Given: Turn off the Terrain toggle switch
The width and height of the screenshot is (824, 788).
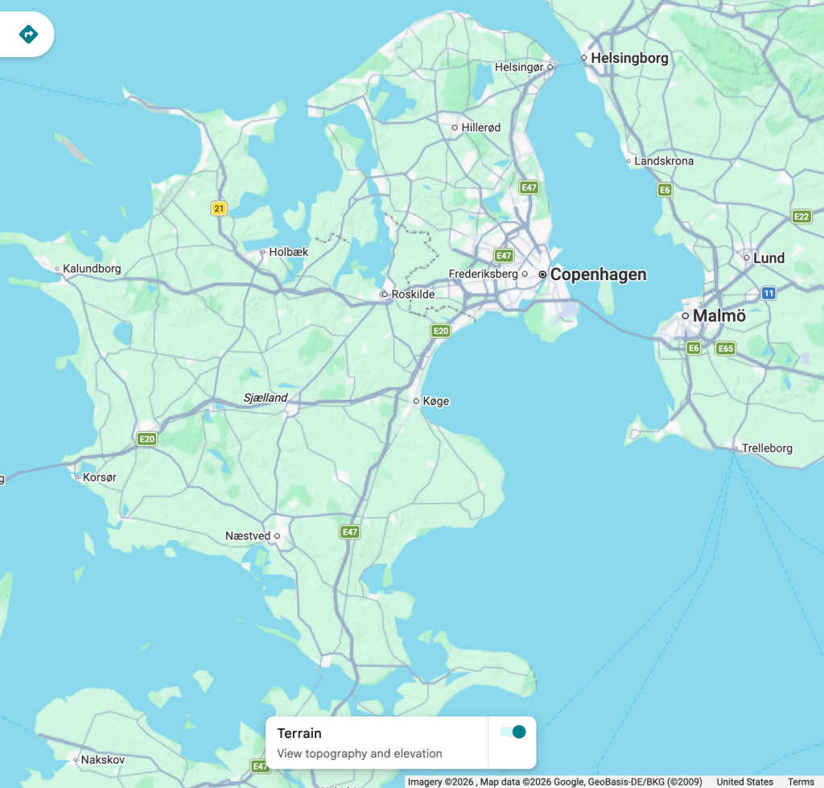Looking at the screenshot, I should (513, 732).
